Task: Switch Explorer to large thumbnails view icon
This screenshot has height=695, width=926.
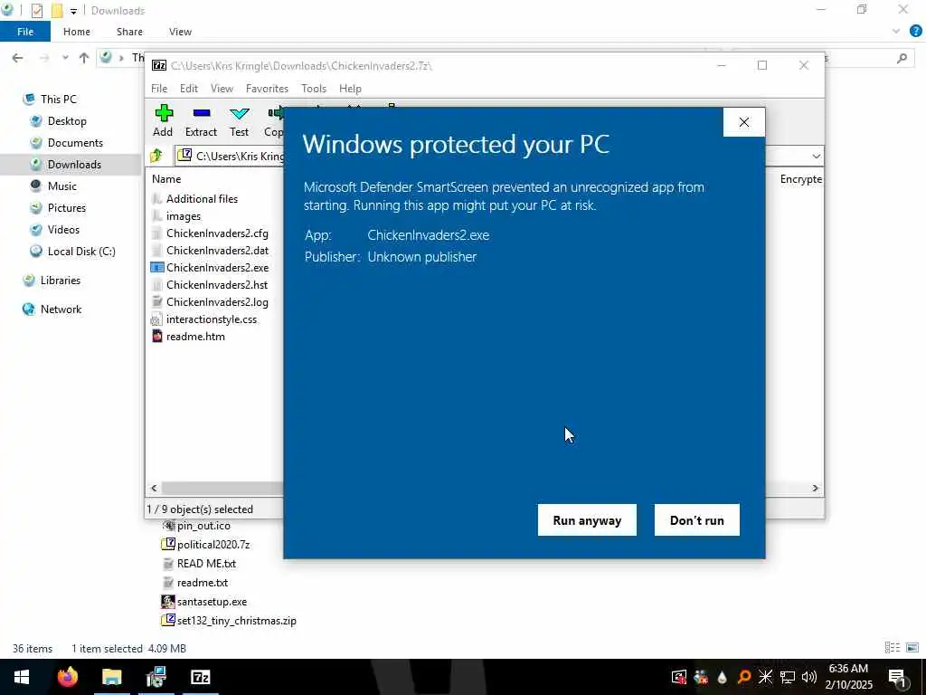Action: pyautogui.click(x=912, y=648)
